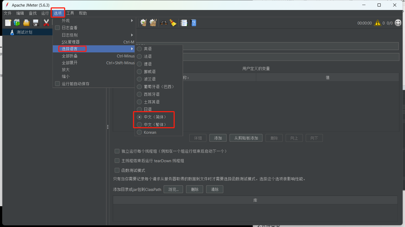Open the Help question mark icon
Viewport: 405px width, 227px height.
[193, 23]
